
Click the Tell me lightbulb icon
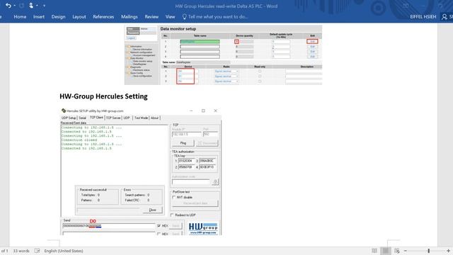click(x=184, y=17)
